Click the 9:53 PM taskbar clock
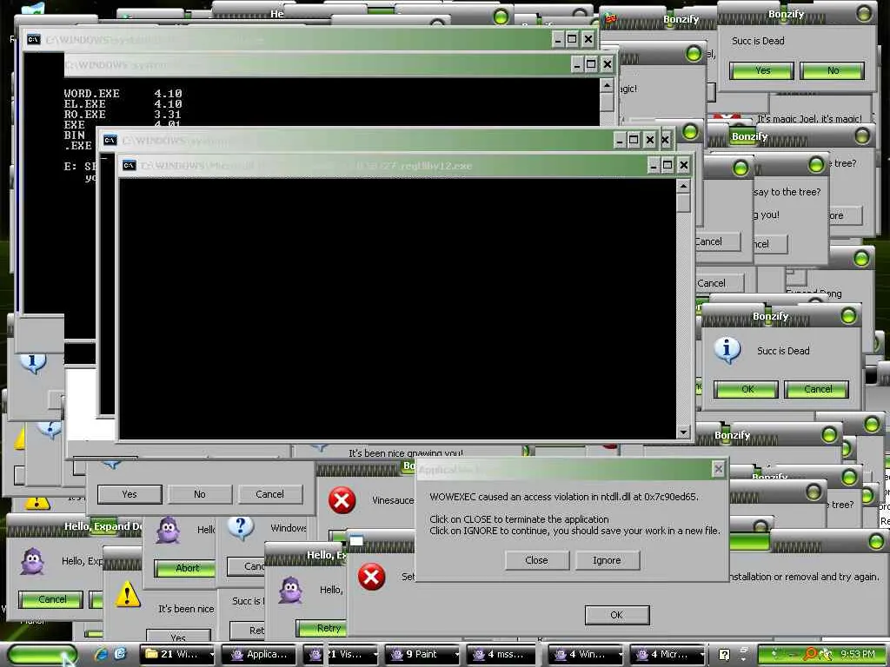The height and width of the screenshot is (667, 890). tap(858, 654)
